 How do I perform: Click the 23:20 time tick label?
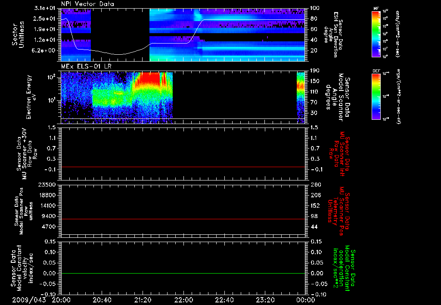pyautogui.click(x=265, y=300)
